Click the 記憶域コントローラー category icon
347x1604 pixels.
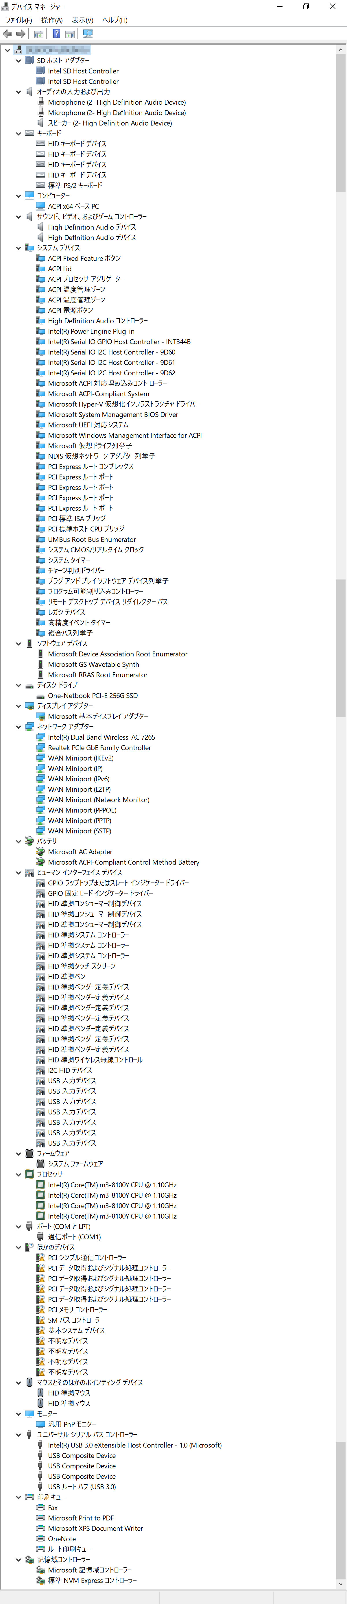click(x=29, y=1559)
